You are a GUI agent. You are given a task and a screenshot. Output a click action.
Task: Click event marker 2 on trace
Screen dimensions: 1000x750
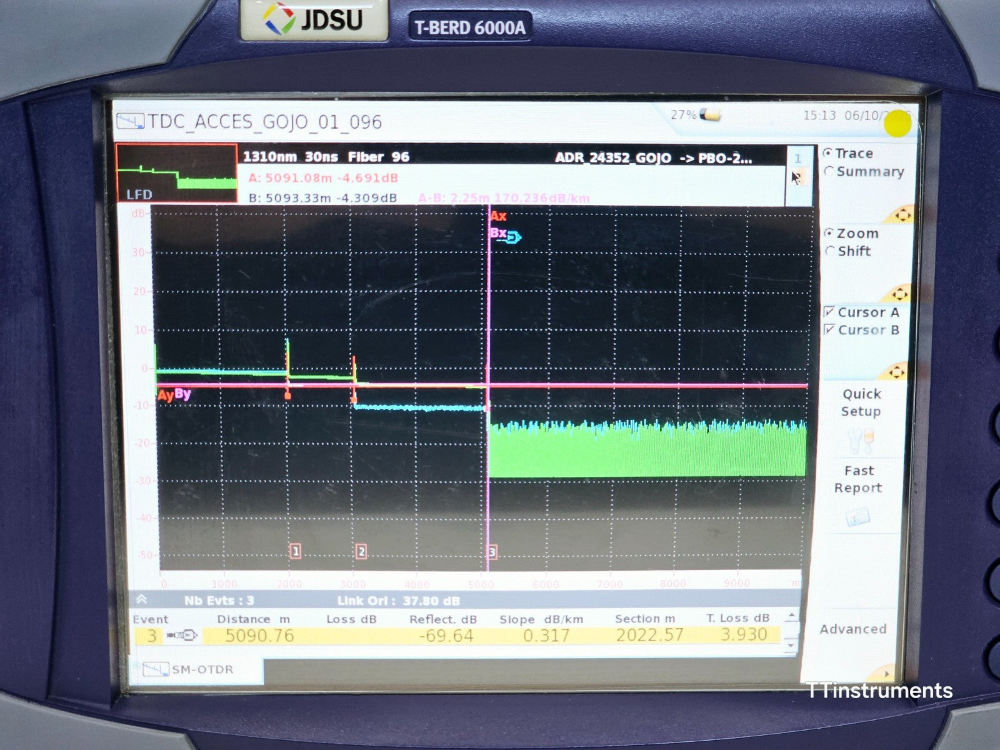361,551
